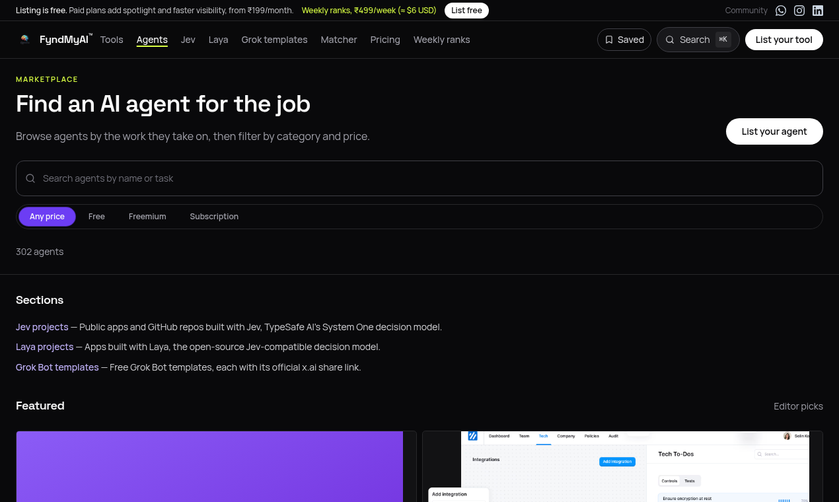The image size is (839, 502).
Task: Click the Weekly ranks ₹499/week banner link
Action: [369, 11]
